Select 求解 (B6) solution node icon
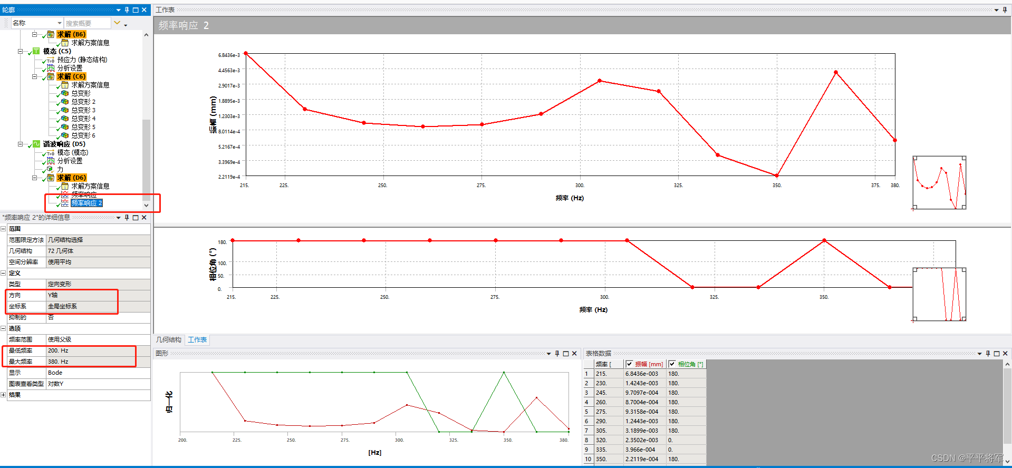This screenshot has height=468, width=1012. [x=50, y=34]
